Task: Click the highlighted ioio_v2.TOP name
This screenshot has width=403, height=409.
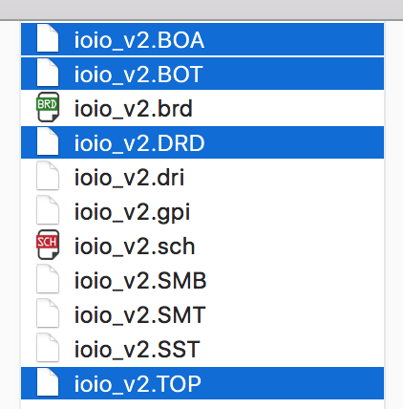Action: click(x=138, y=384)
